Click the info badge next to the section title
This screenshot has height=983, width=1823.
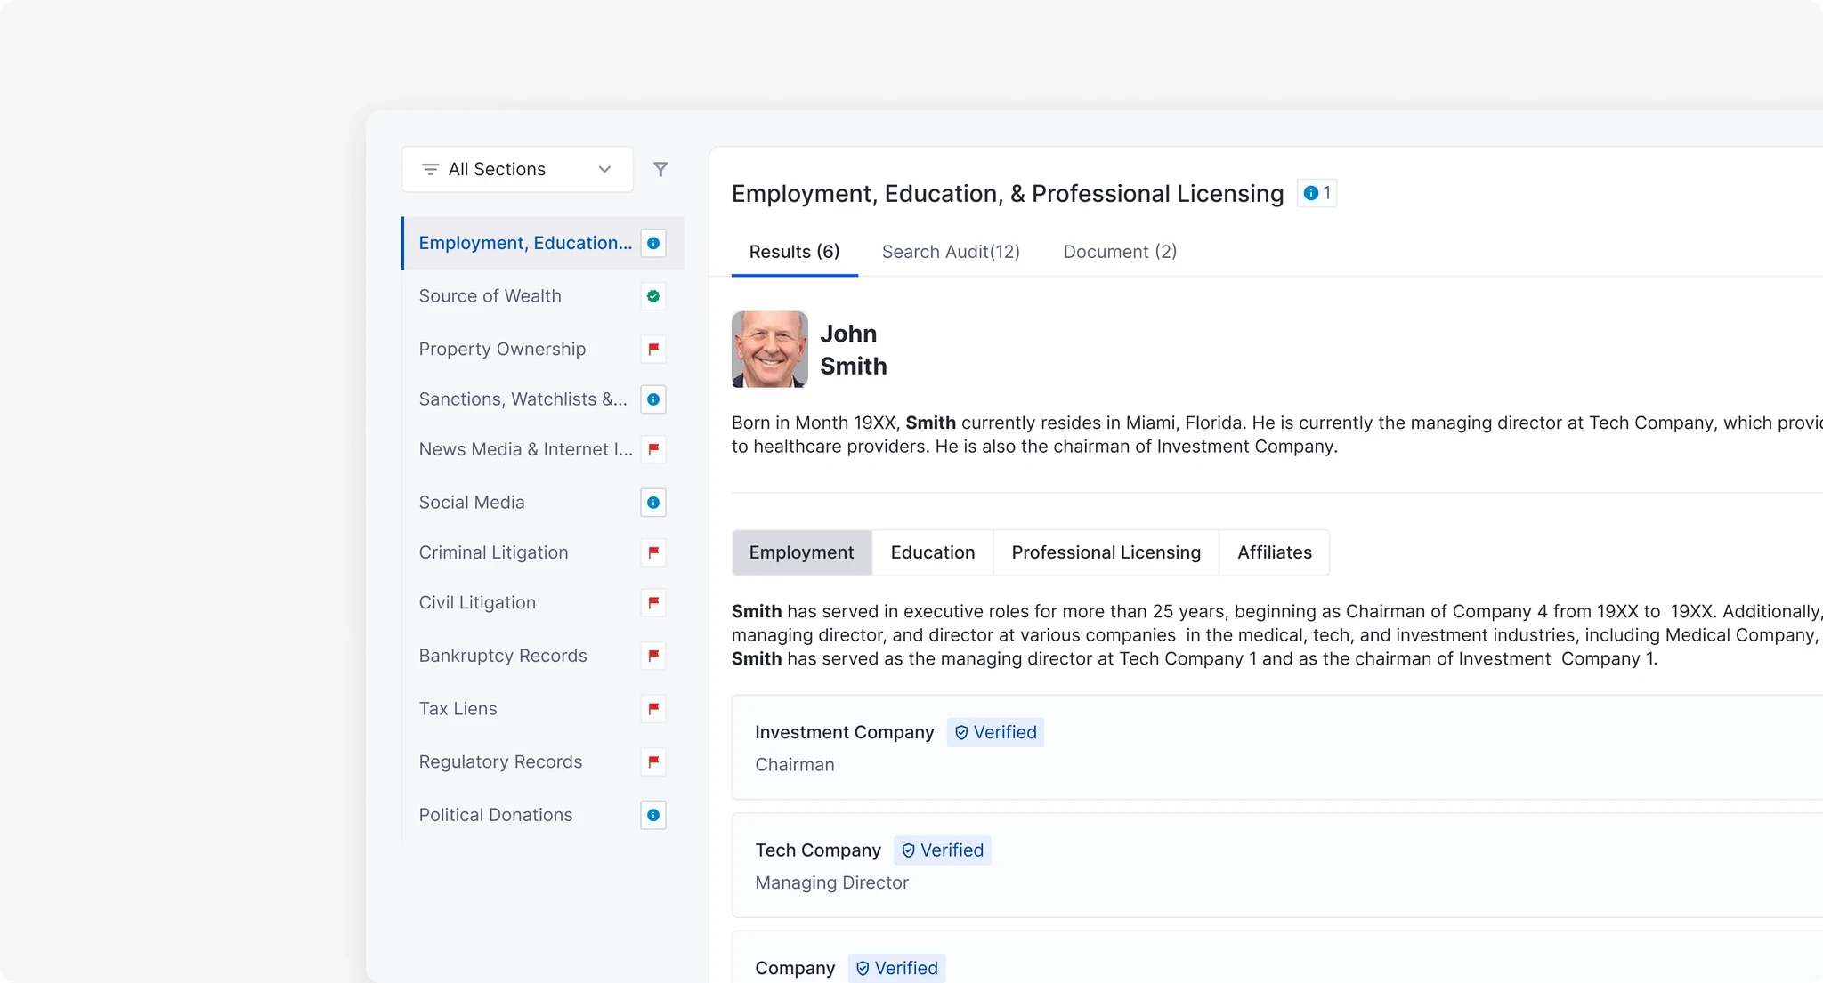1317,193
